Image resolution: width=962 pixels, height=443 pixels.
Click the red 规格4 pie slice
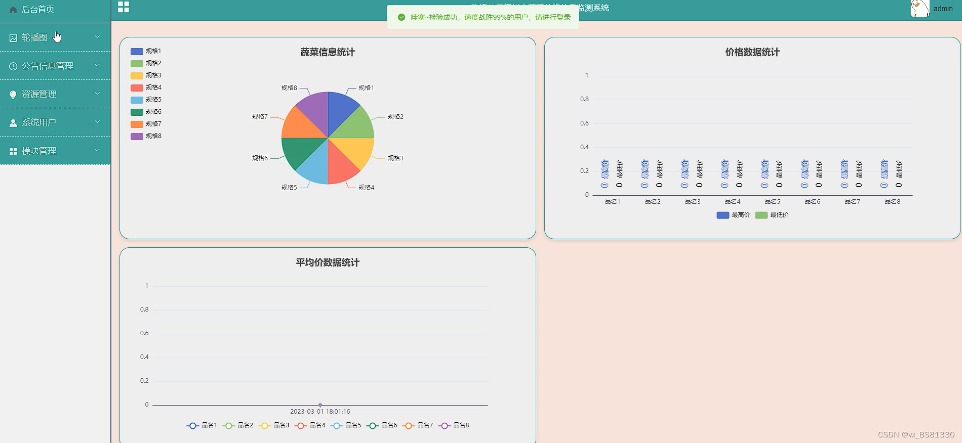(340, 167)
